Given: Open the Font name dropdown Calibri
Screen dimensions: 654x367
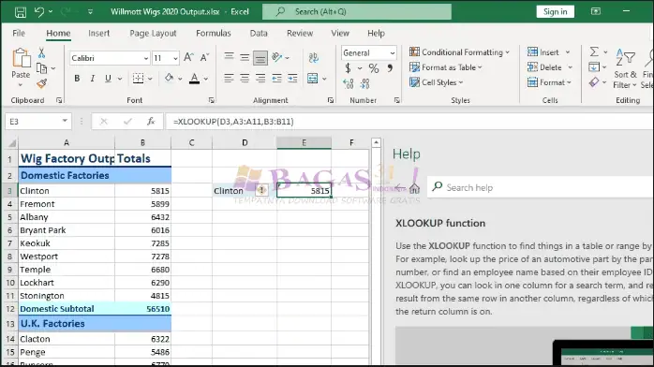Looking at the screenshot, I should (x=146, y=58).
